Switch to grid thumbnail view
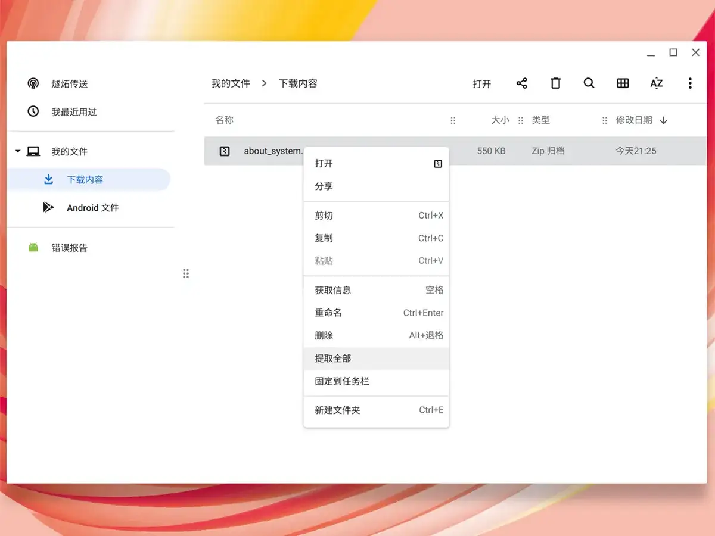 click(x=623, y=83)
